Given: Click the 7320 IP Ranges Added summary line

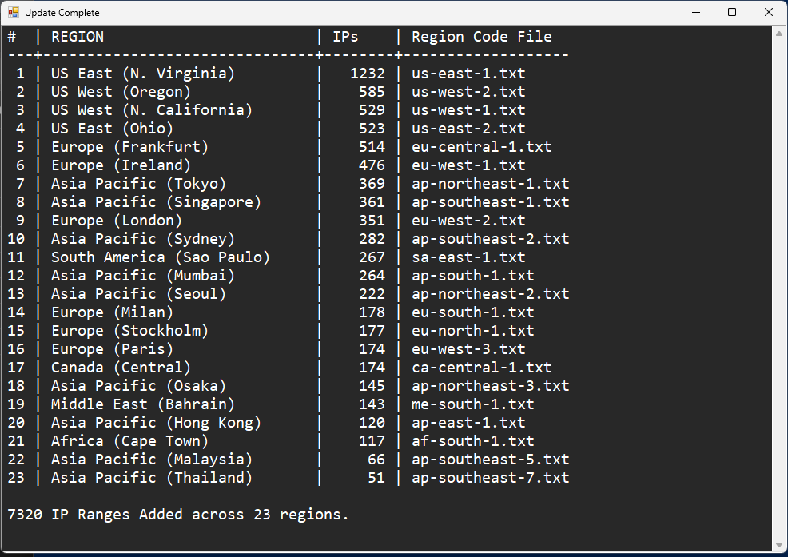Looking at the screenshot, I should (178, 515).
